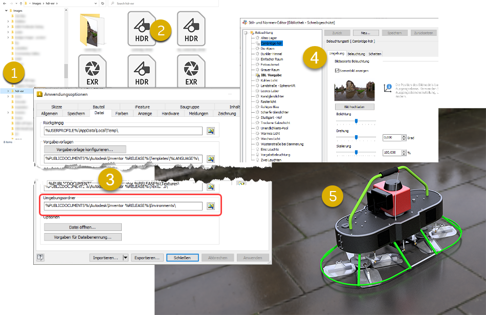Click Vorgaben für Dateibenennung... button
The height and width of the screenshot is (315, 486).
82,237
